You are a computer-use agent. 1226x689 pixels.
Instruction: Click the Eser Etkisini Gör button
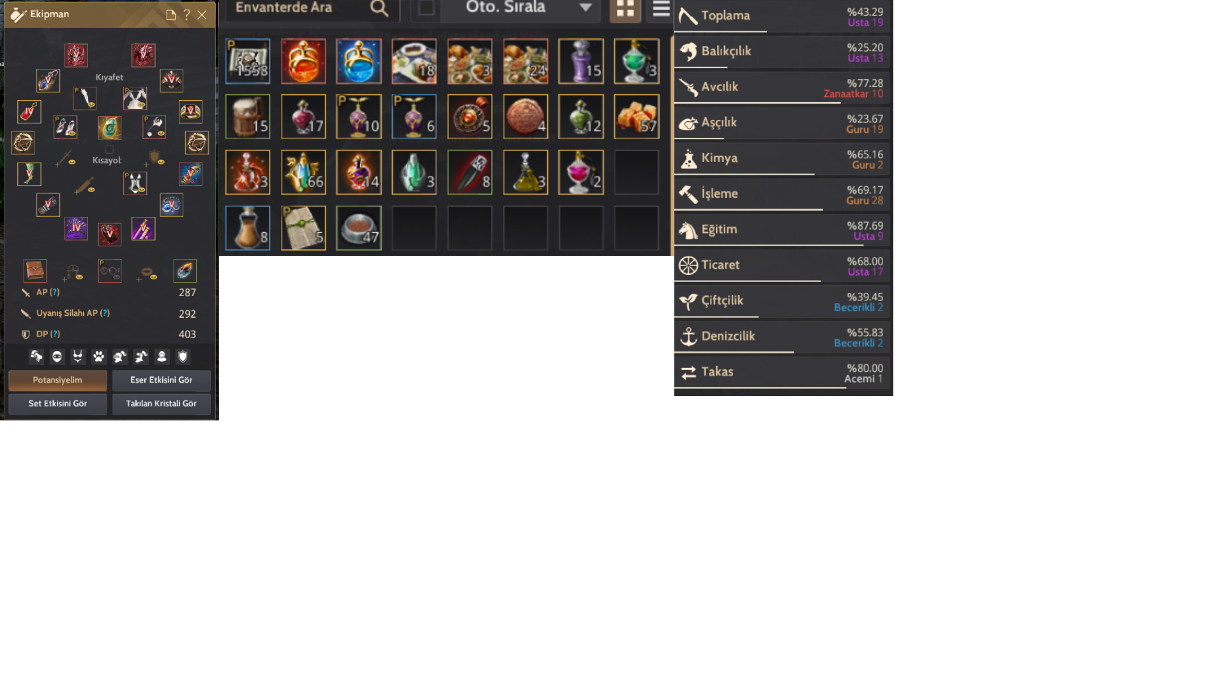(x=161, y=380)
